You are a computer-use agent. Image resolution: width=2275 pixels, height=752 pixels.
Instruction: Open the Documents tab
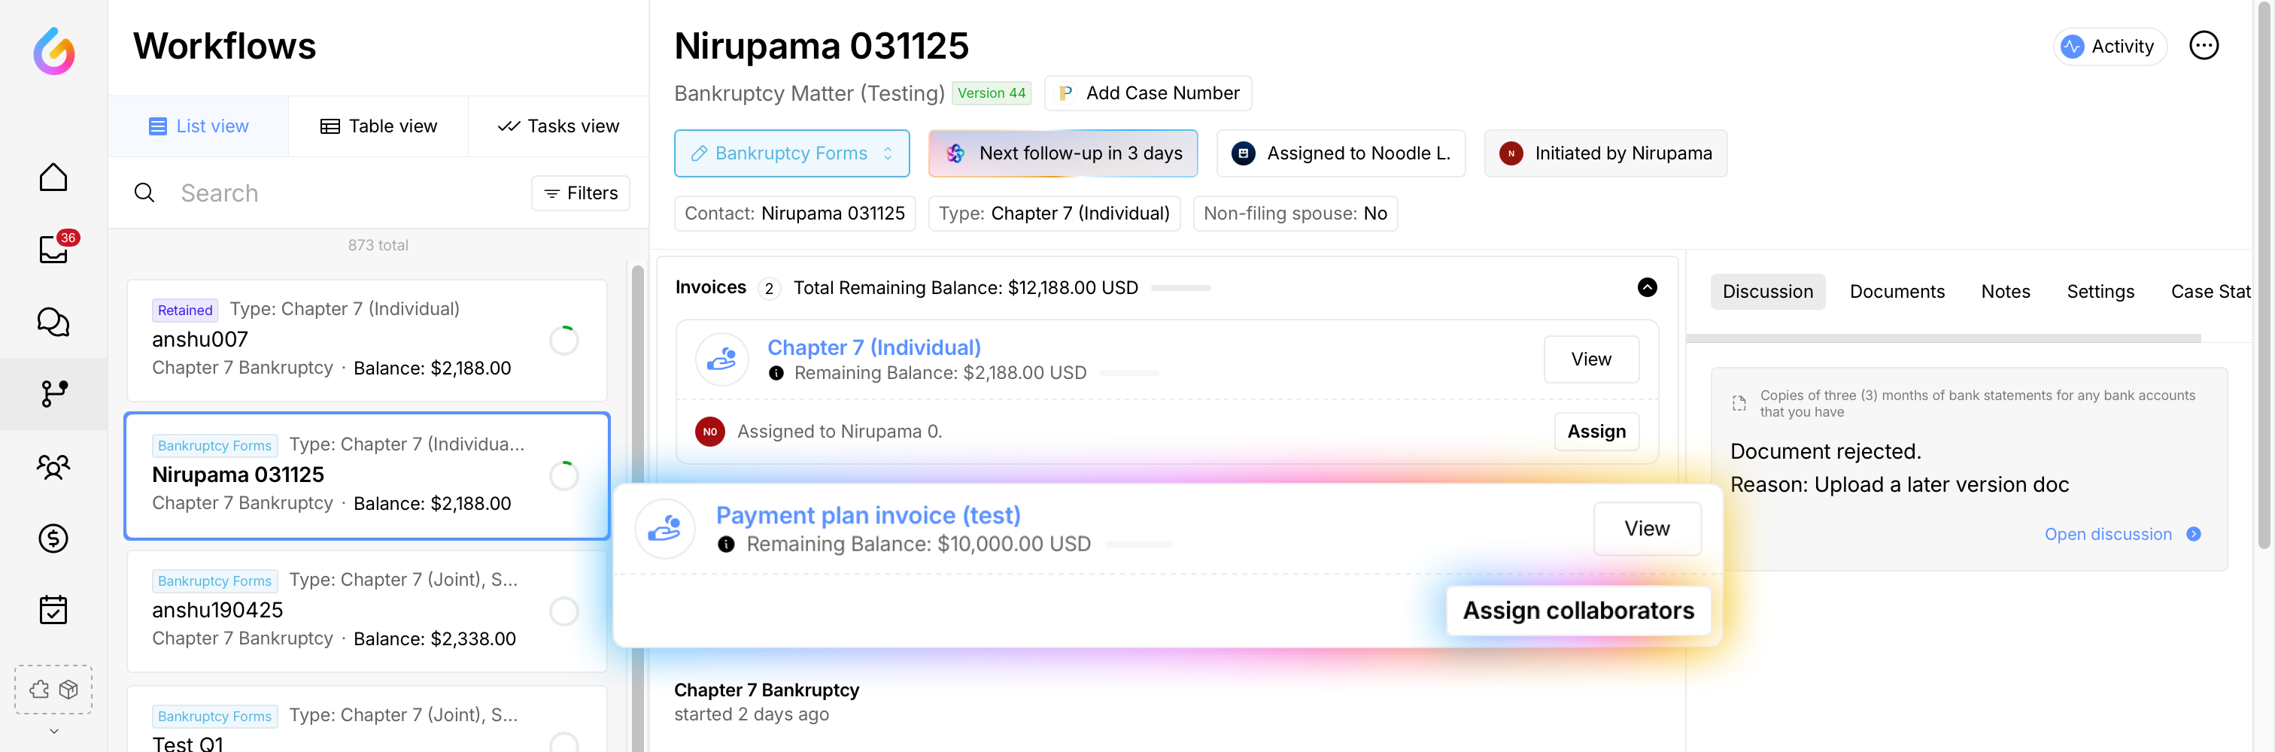pyautogui.click(x=1896, y=292)
